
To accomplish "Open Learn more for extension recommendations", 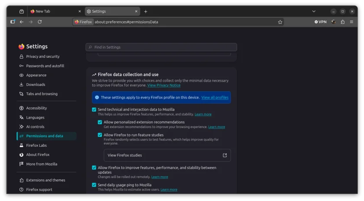I will [216, 127].
